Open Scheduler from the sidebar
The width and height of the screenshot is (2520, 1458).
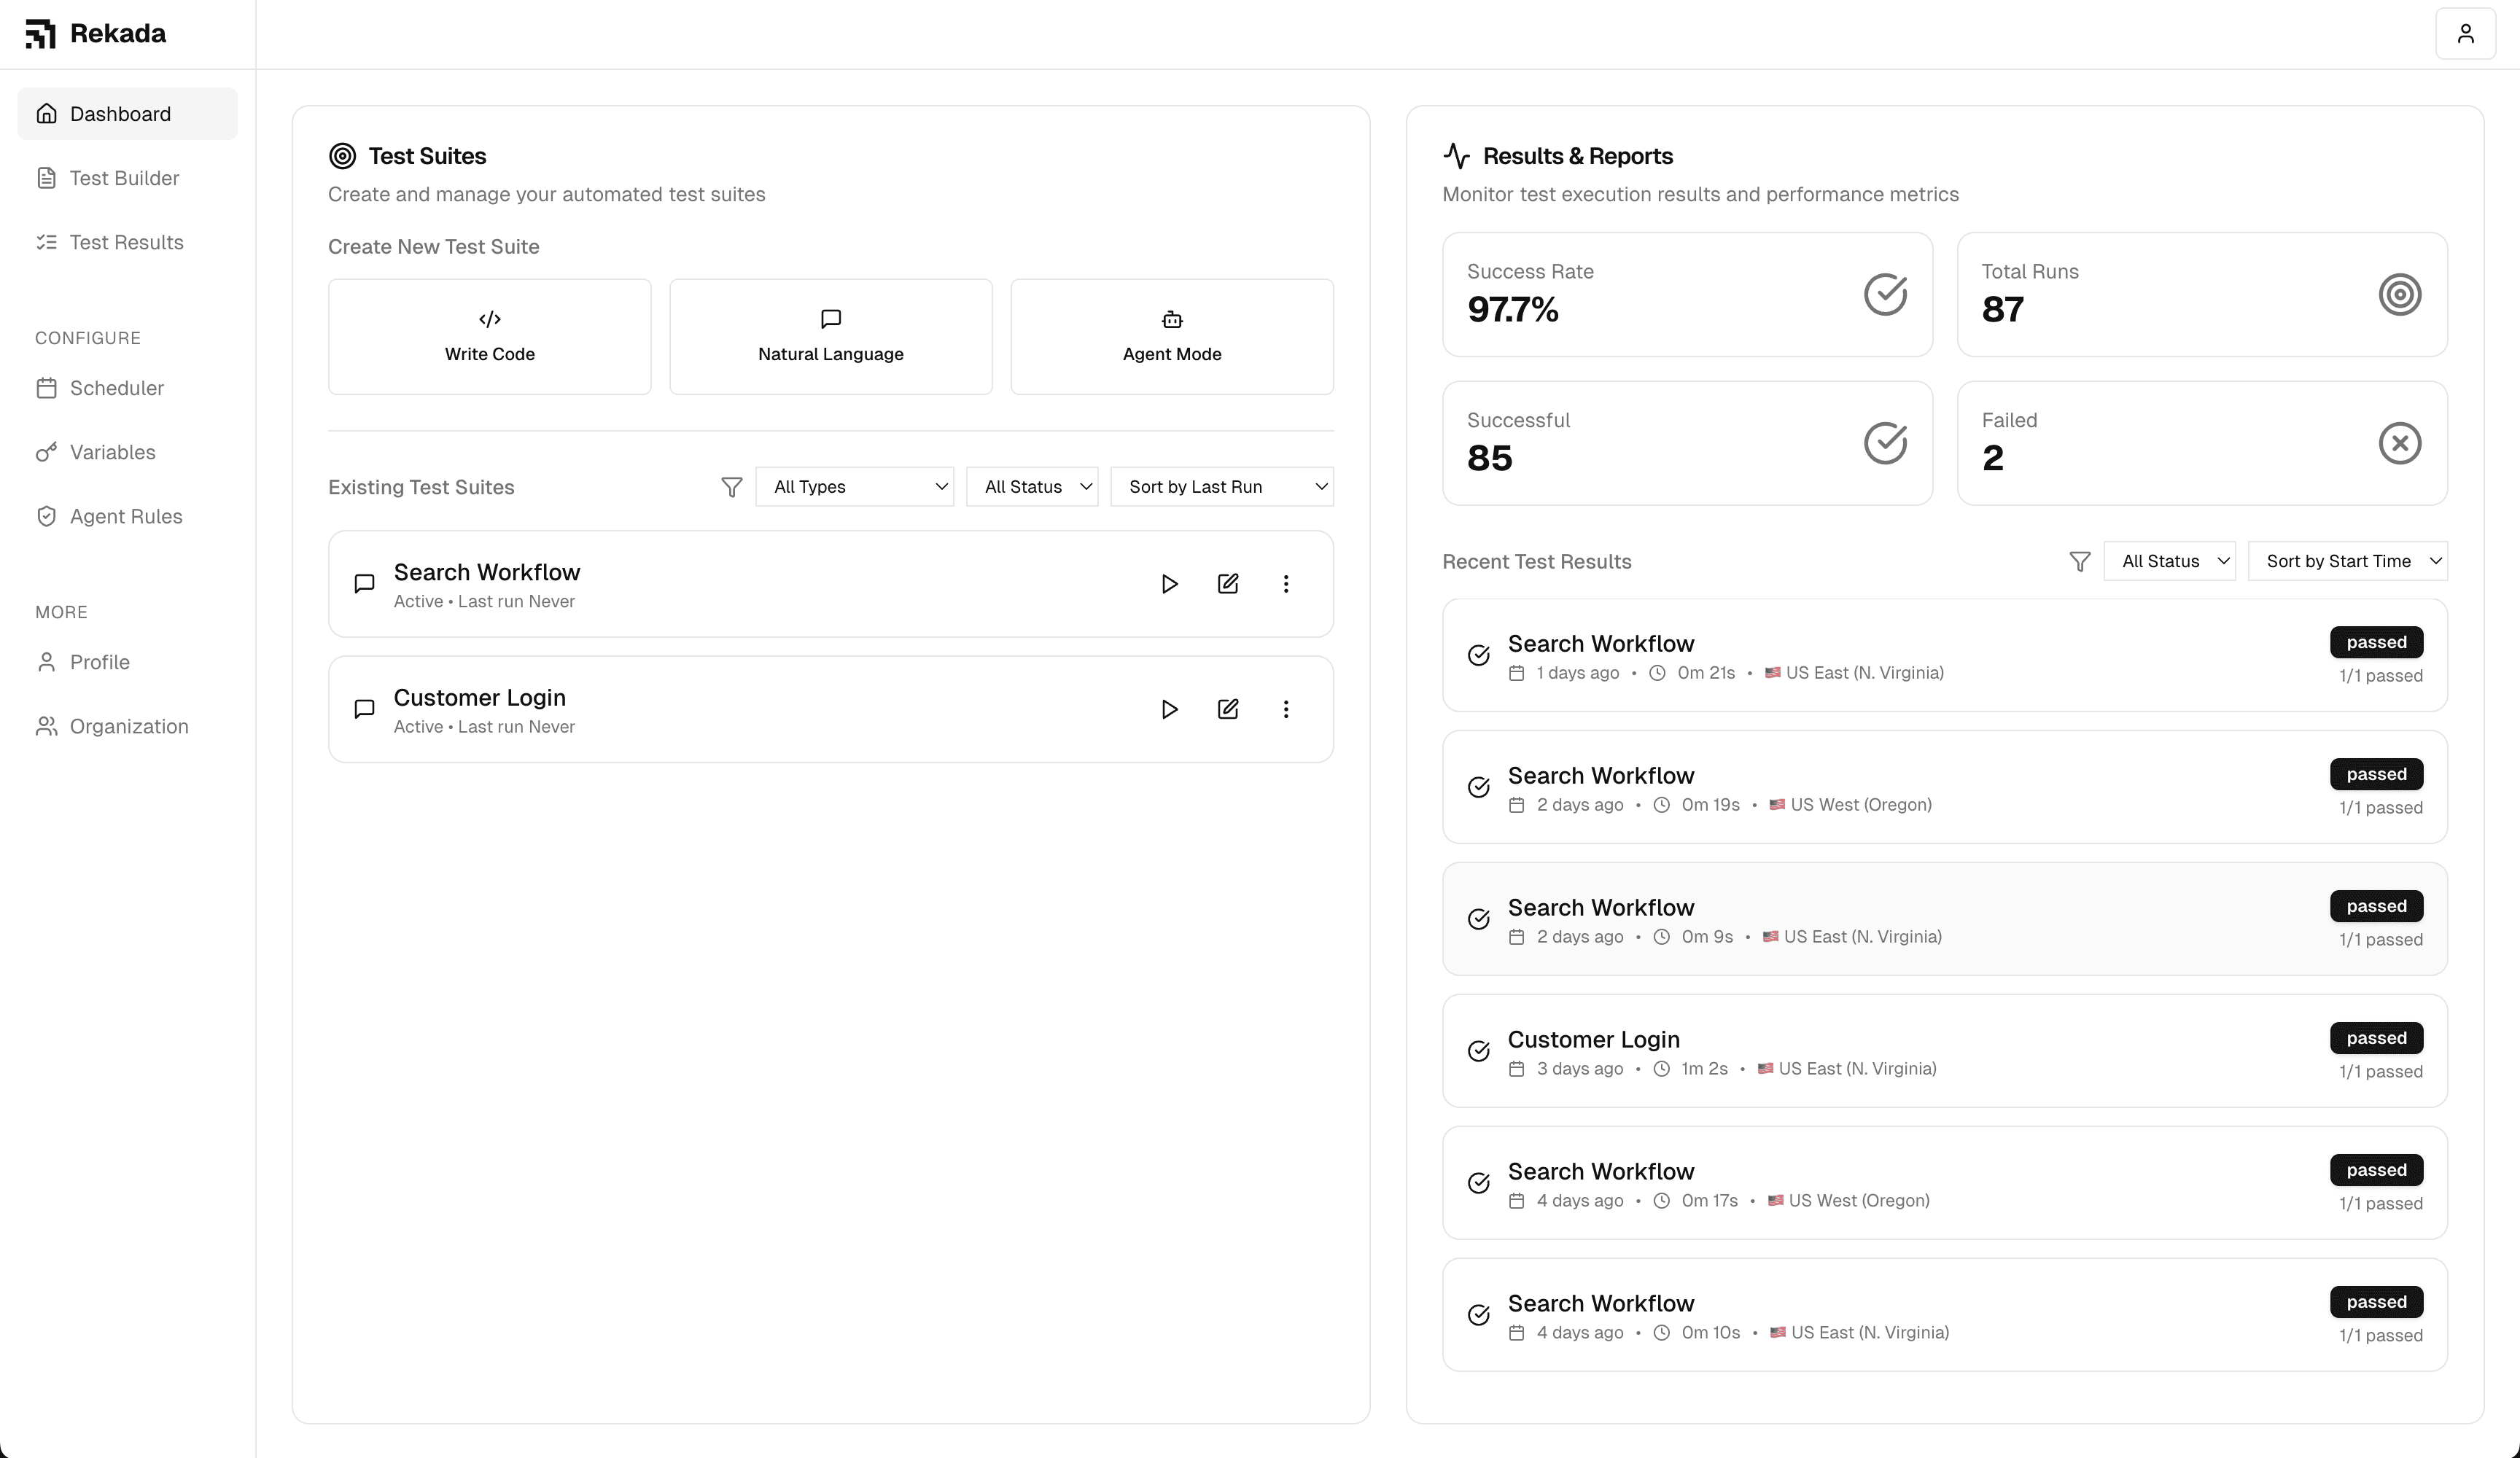pyautogui.click(x=116, y=388)
